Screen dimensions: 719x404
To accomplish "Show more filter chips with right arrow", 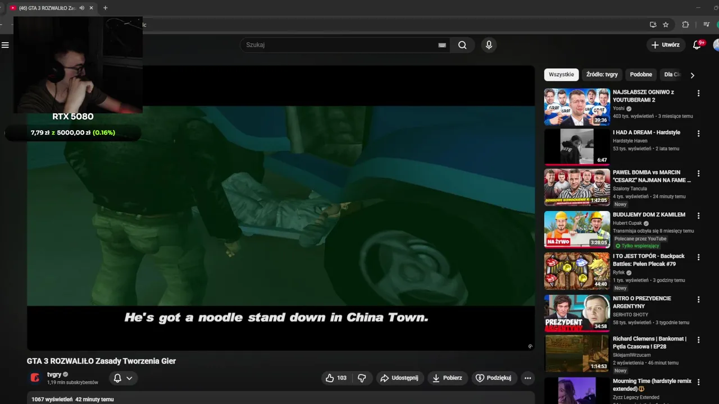I will (x=692, y=75).
